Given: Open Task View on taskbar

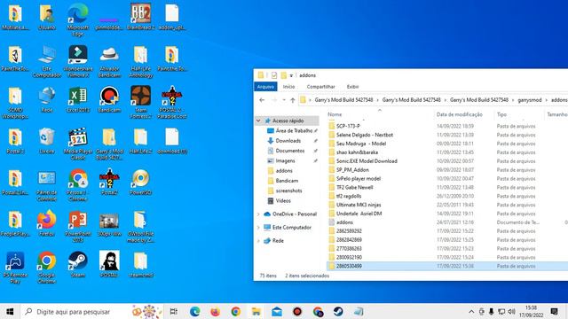Looking at the screenshot, I should (x=174, y=311).
